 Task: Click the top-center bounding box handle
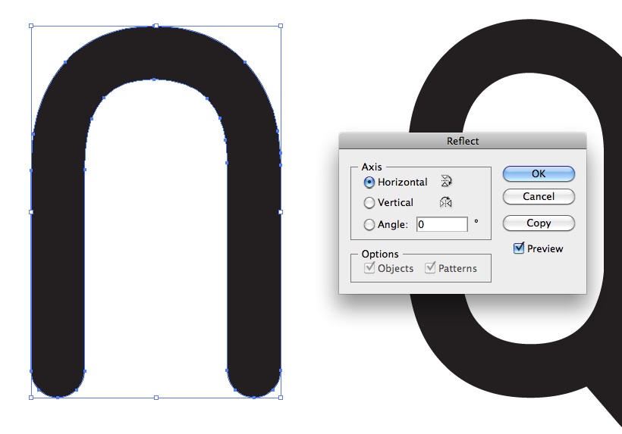click(x=156, y=26)
